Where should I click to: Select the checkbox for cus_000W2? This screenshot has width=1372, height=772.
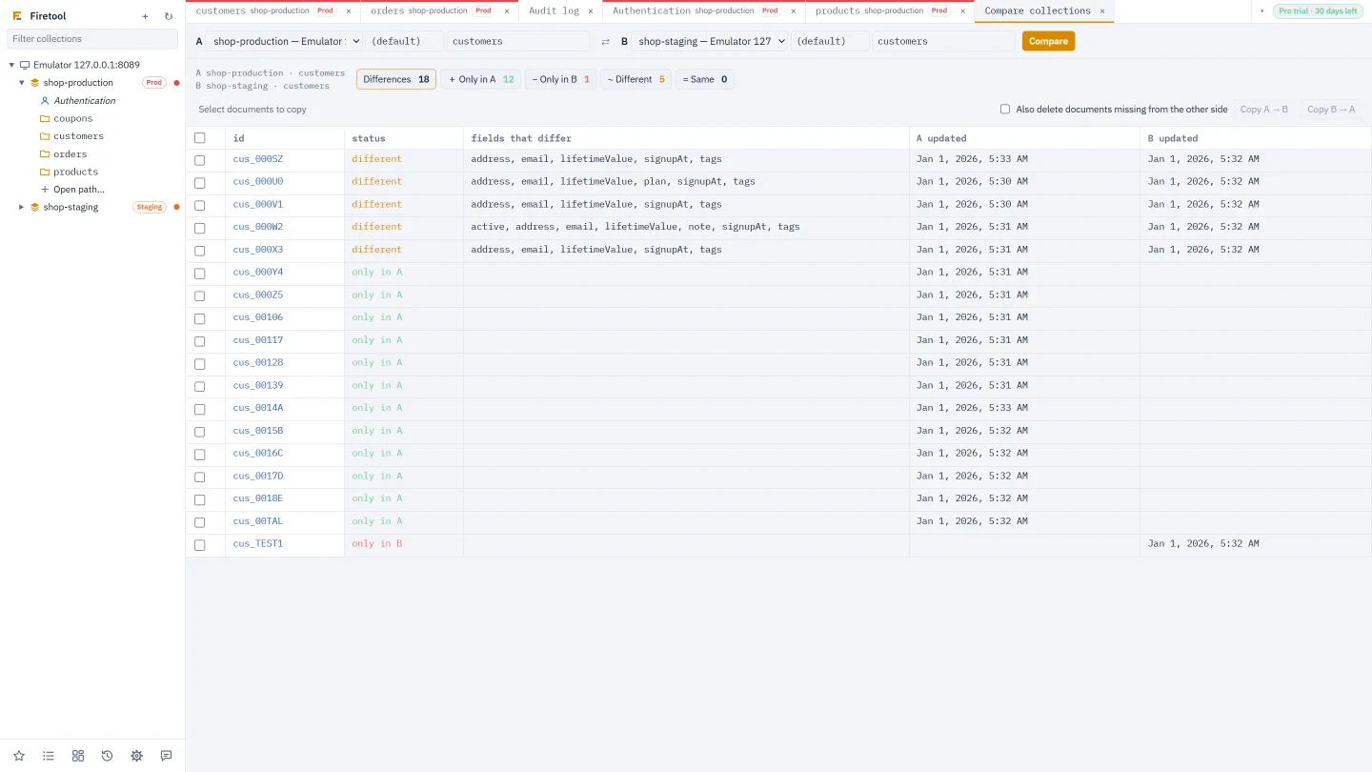click(200, 228)
